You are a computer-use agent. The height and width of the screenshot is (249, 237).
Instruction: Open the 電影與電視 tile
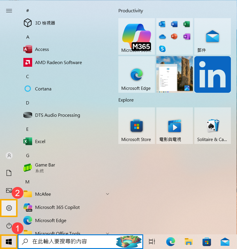[174, 126]
